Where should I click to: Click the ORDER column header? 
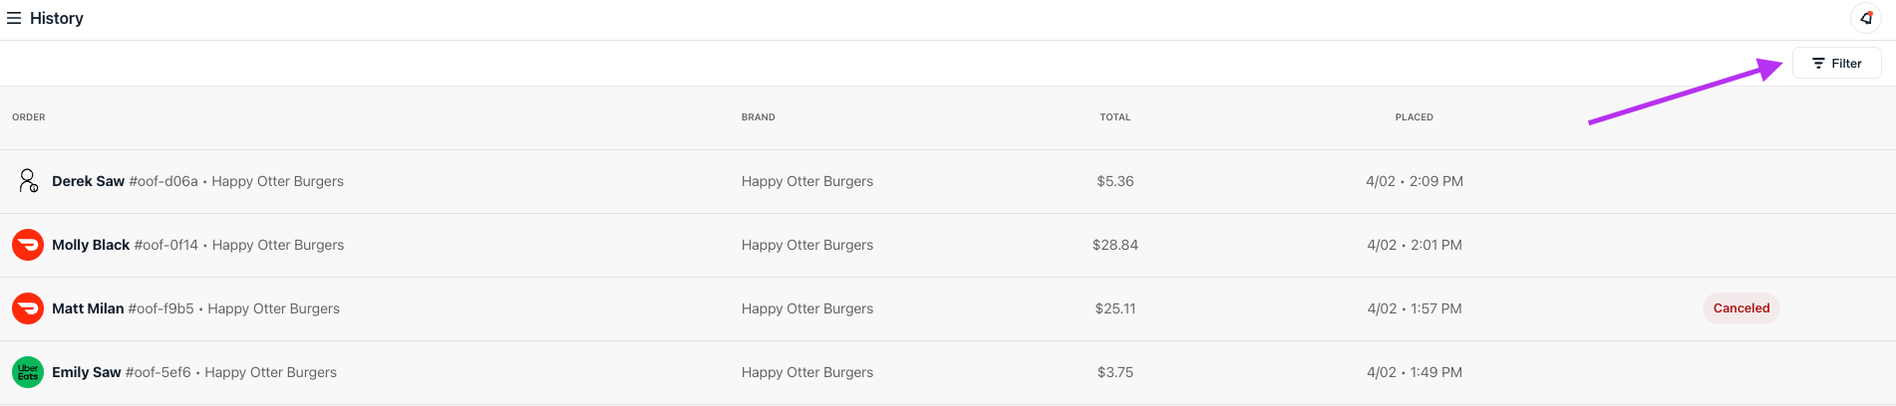pos(29,117)
